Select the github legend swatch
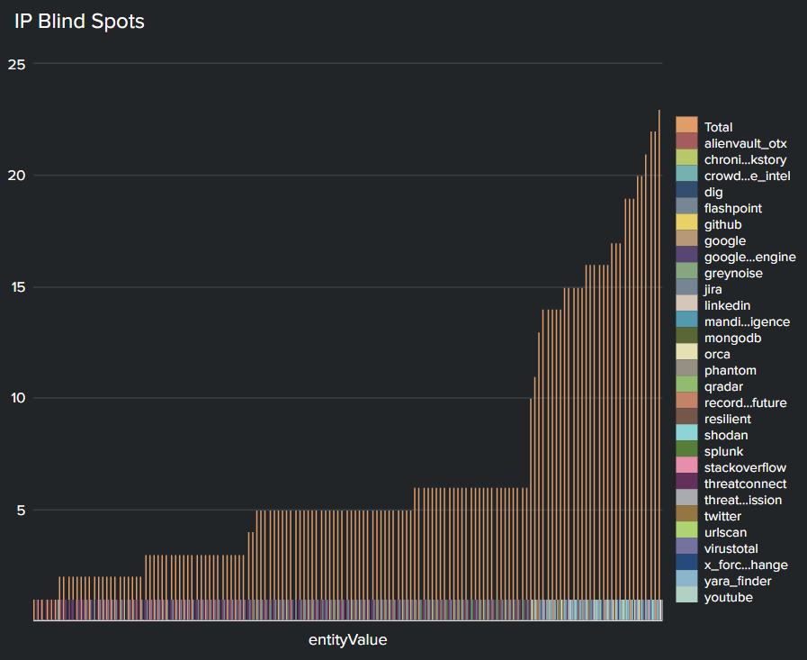The height and width of the screenshot is (660, 807). (x=686, y=222)
